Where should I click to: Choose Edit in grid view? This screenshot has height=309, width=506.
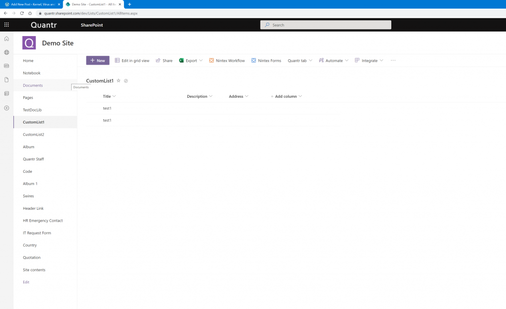click(x=132, y=61)
